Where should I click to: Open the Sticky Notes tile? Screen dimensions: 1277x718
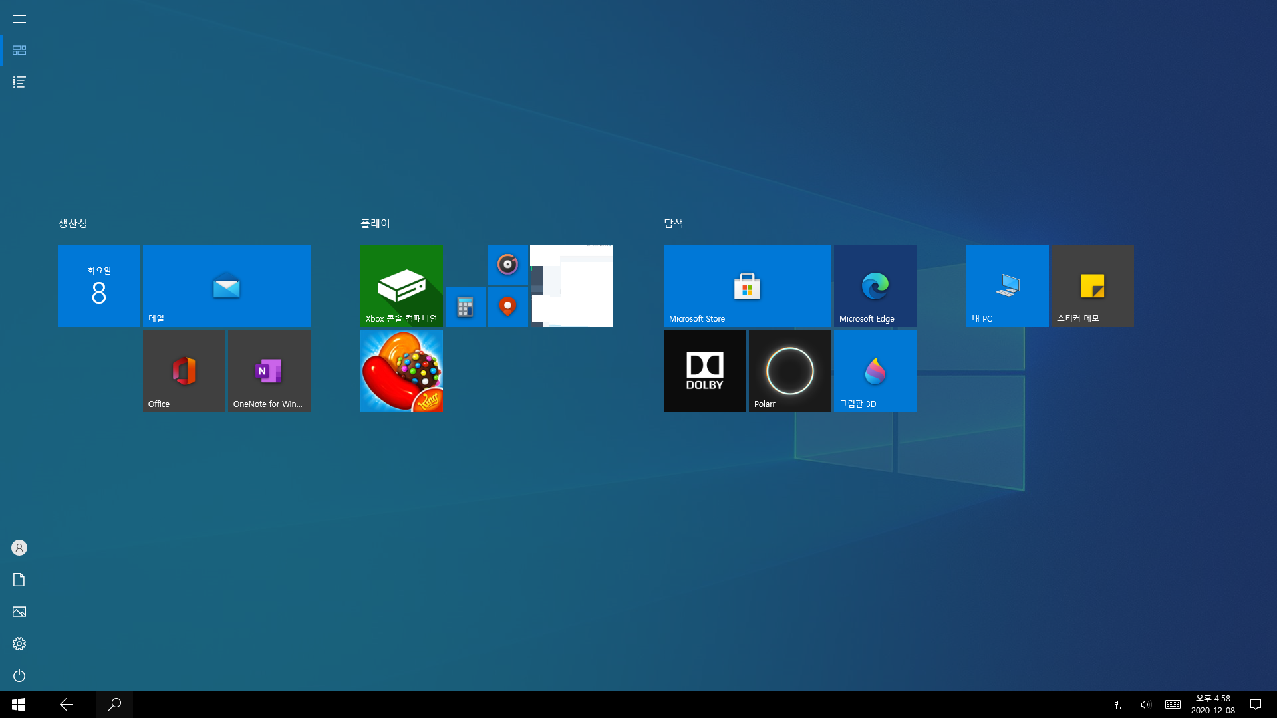[x=1092, y=286]
